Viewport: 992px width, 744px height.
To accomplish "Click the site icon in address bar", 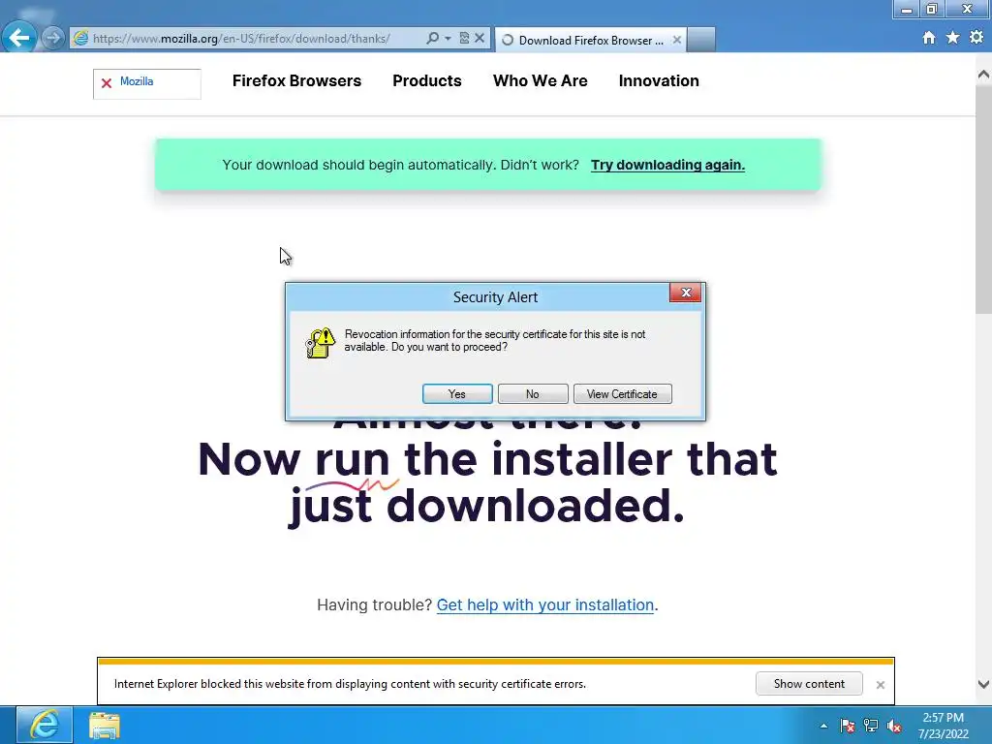I will [80, 38].
